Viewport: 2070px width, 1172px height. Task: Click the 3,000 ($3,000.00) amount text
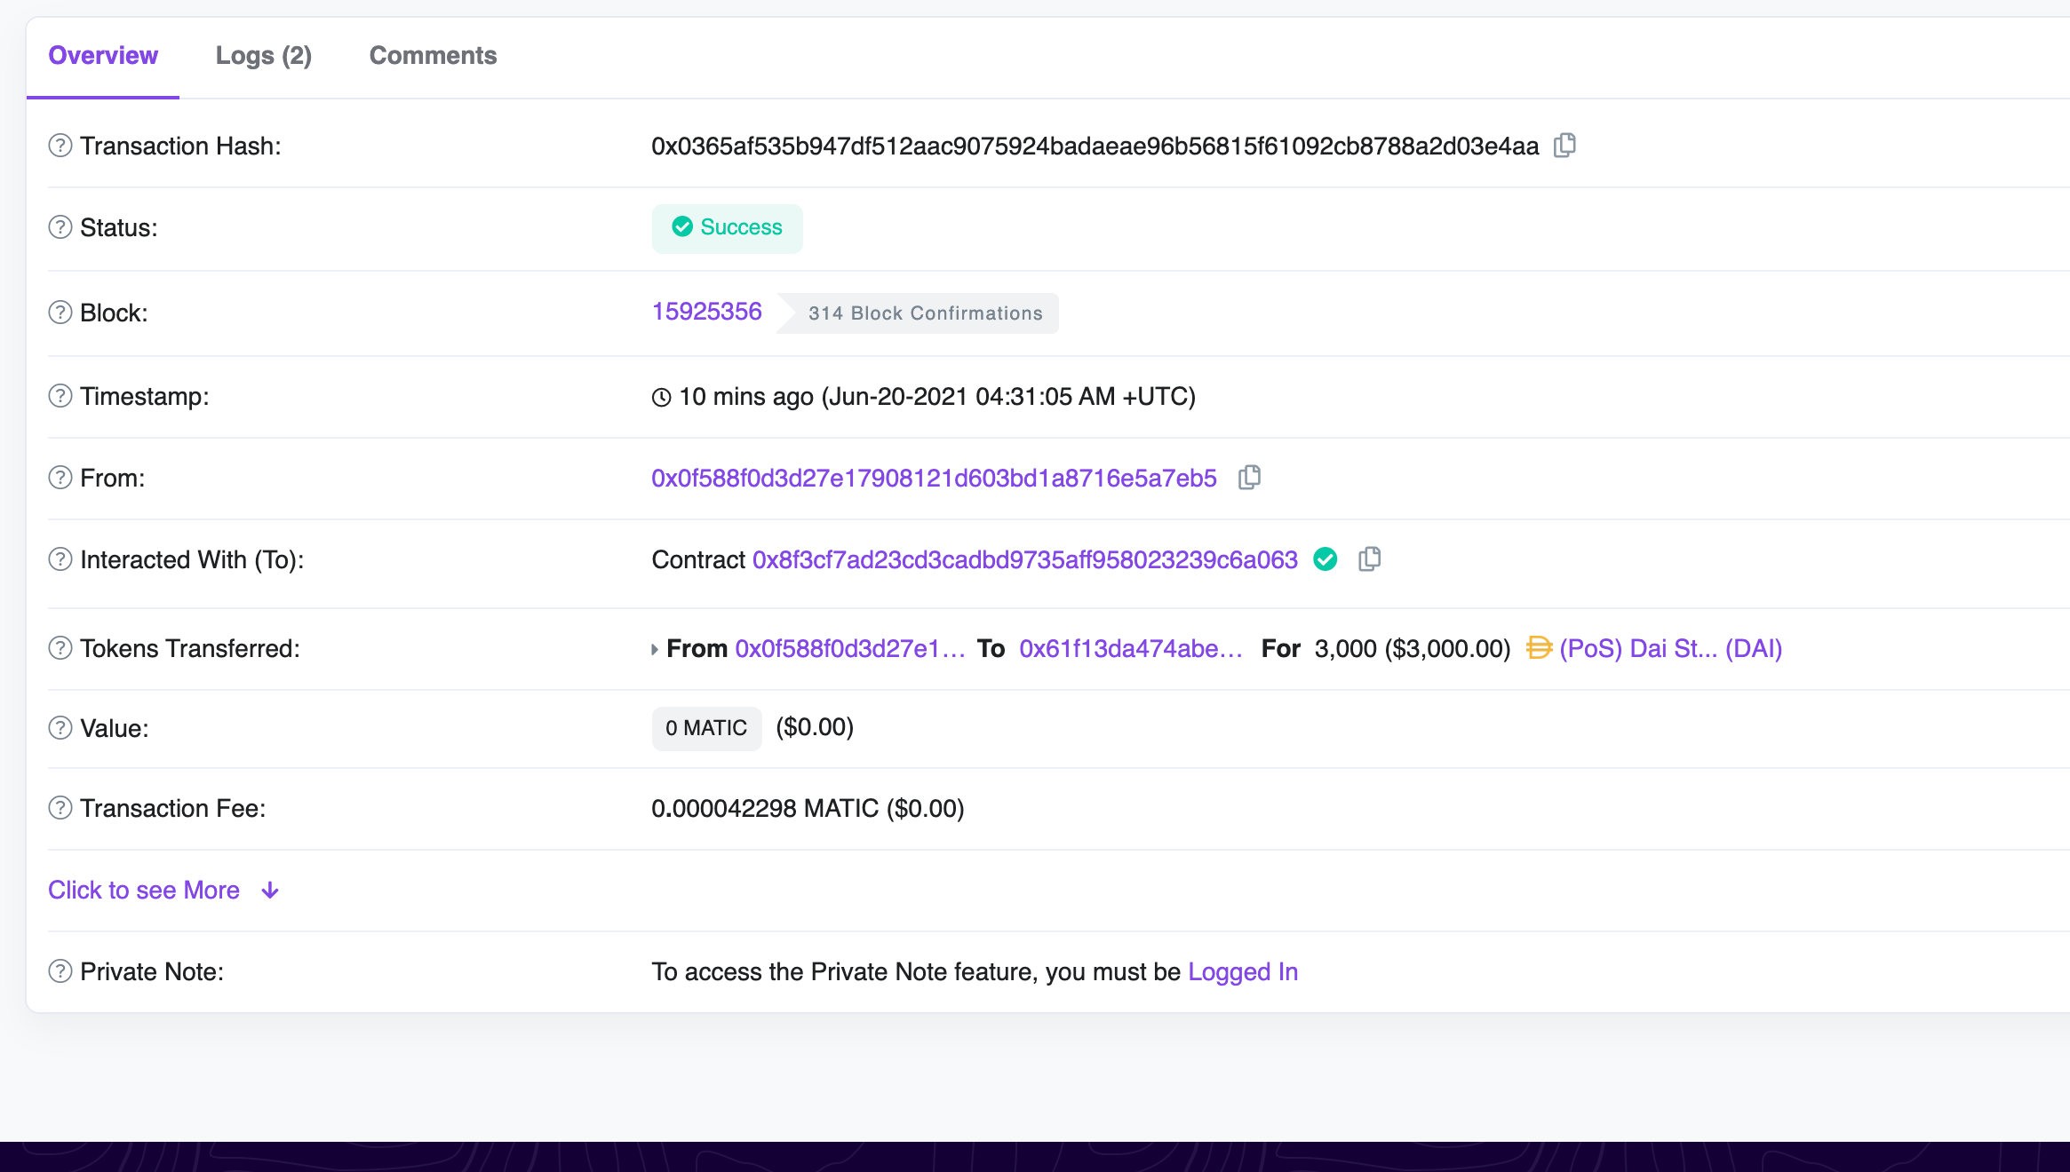tap(1413, 648)
